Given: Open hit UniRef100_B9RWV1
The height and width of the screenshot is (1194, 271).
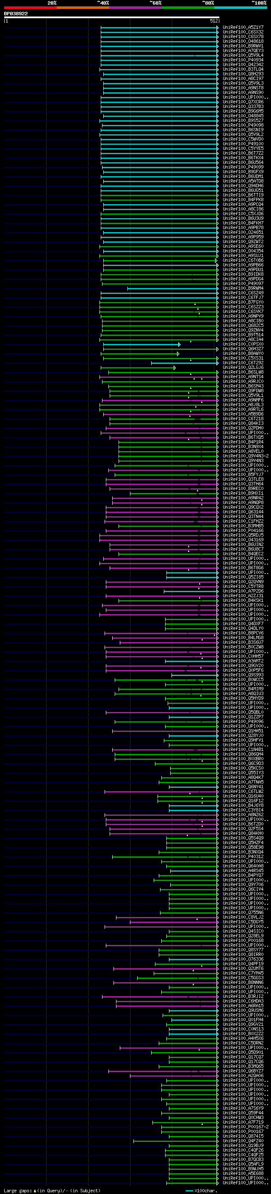Looking at the screenshot, I should (x=243, y=46).
